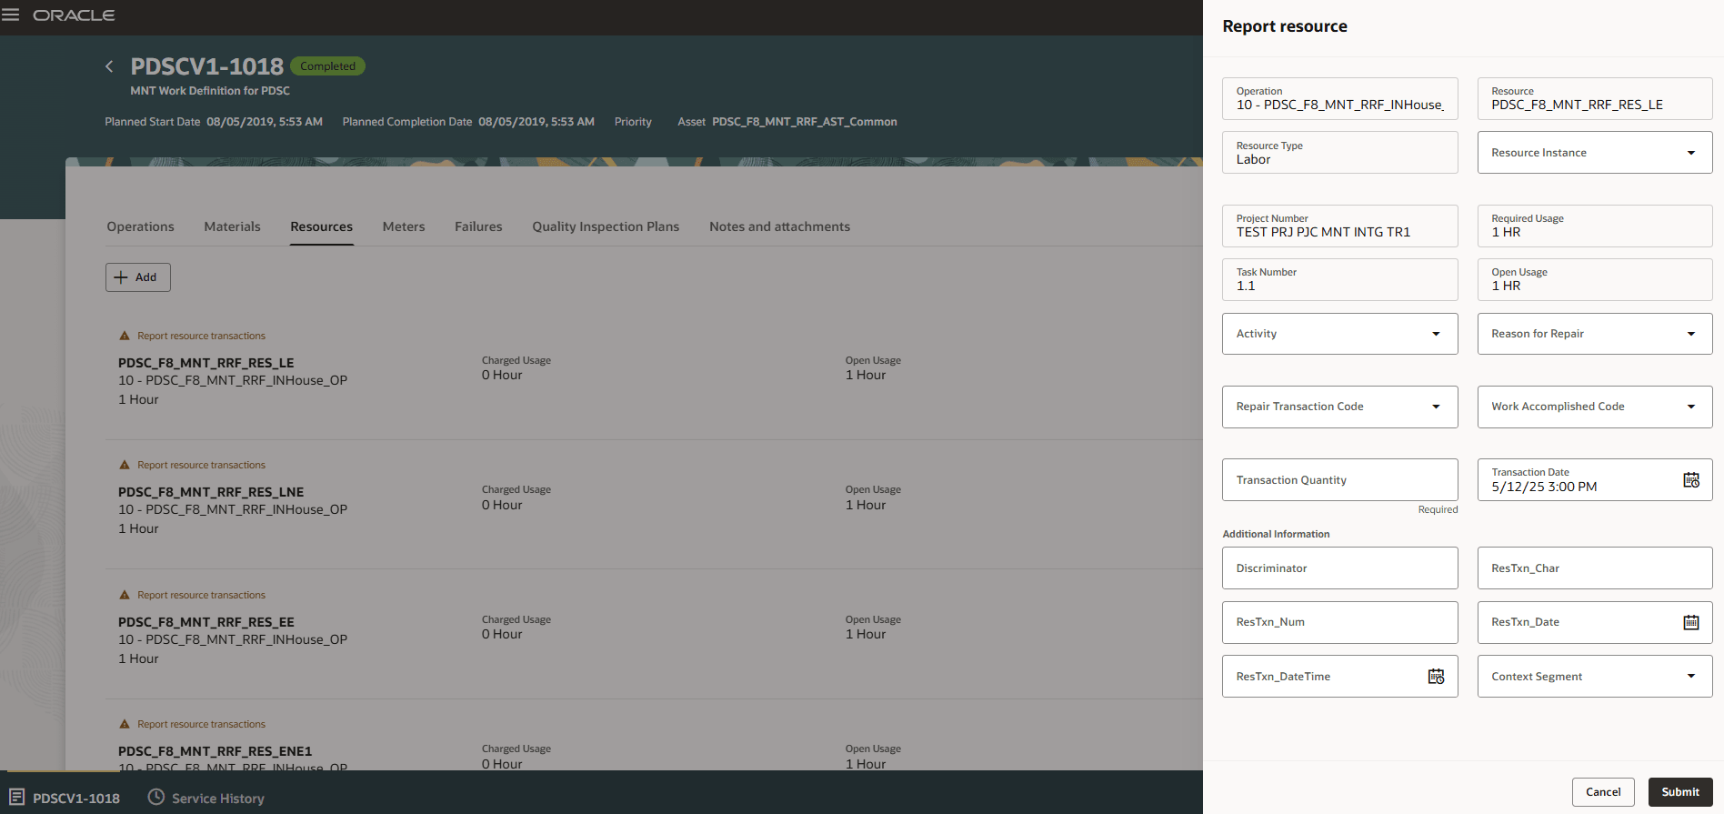
Task: Click the Cancel button
Action: (x=1603, y=792)
